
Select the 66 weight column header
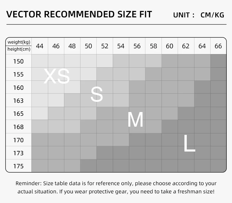(x=218, y=46)
